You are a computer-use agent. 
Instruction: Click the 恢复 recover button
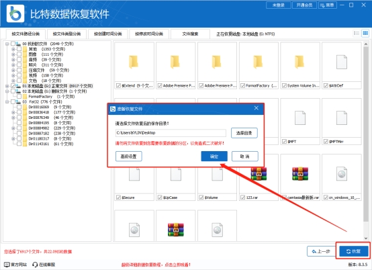point(354,251)
